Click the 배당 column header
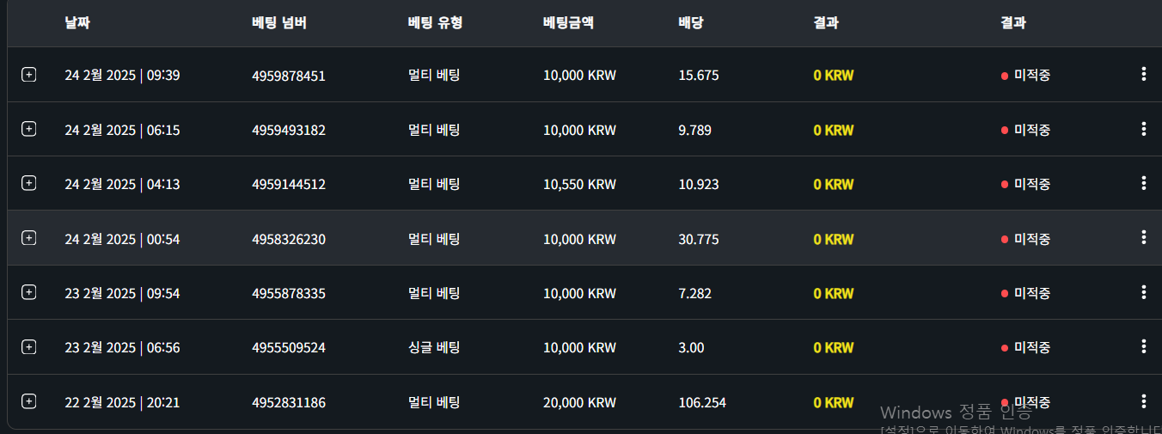Viewport: 1162px width, 434px height. point(691,23)
